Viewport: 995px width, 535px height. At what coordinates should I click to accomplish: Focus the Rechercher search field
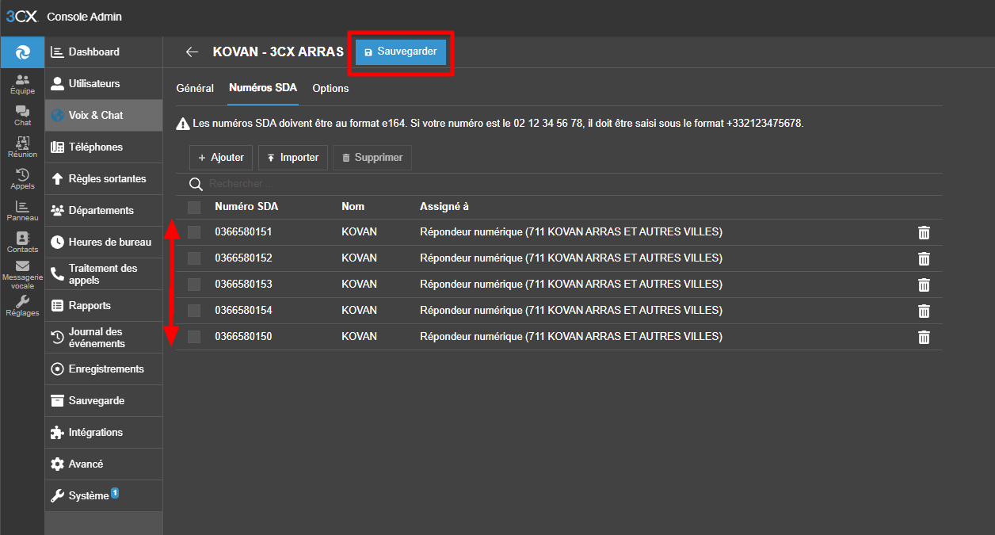click(574, 184)
